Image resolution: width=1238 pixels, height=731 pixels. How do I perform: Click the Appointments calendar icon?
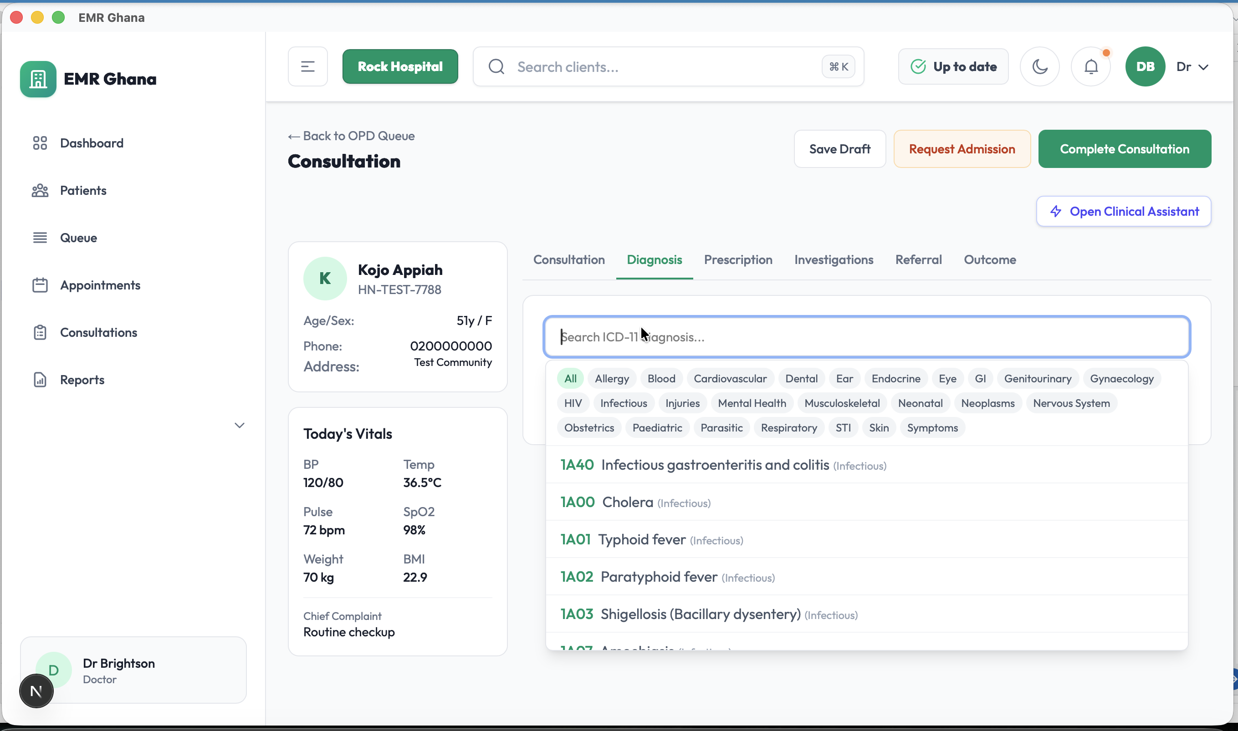tap(40, 285)
